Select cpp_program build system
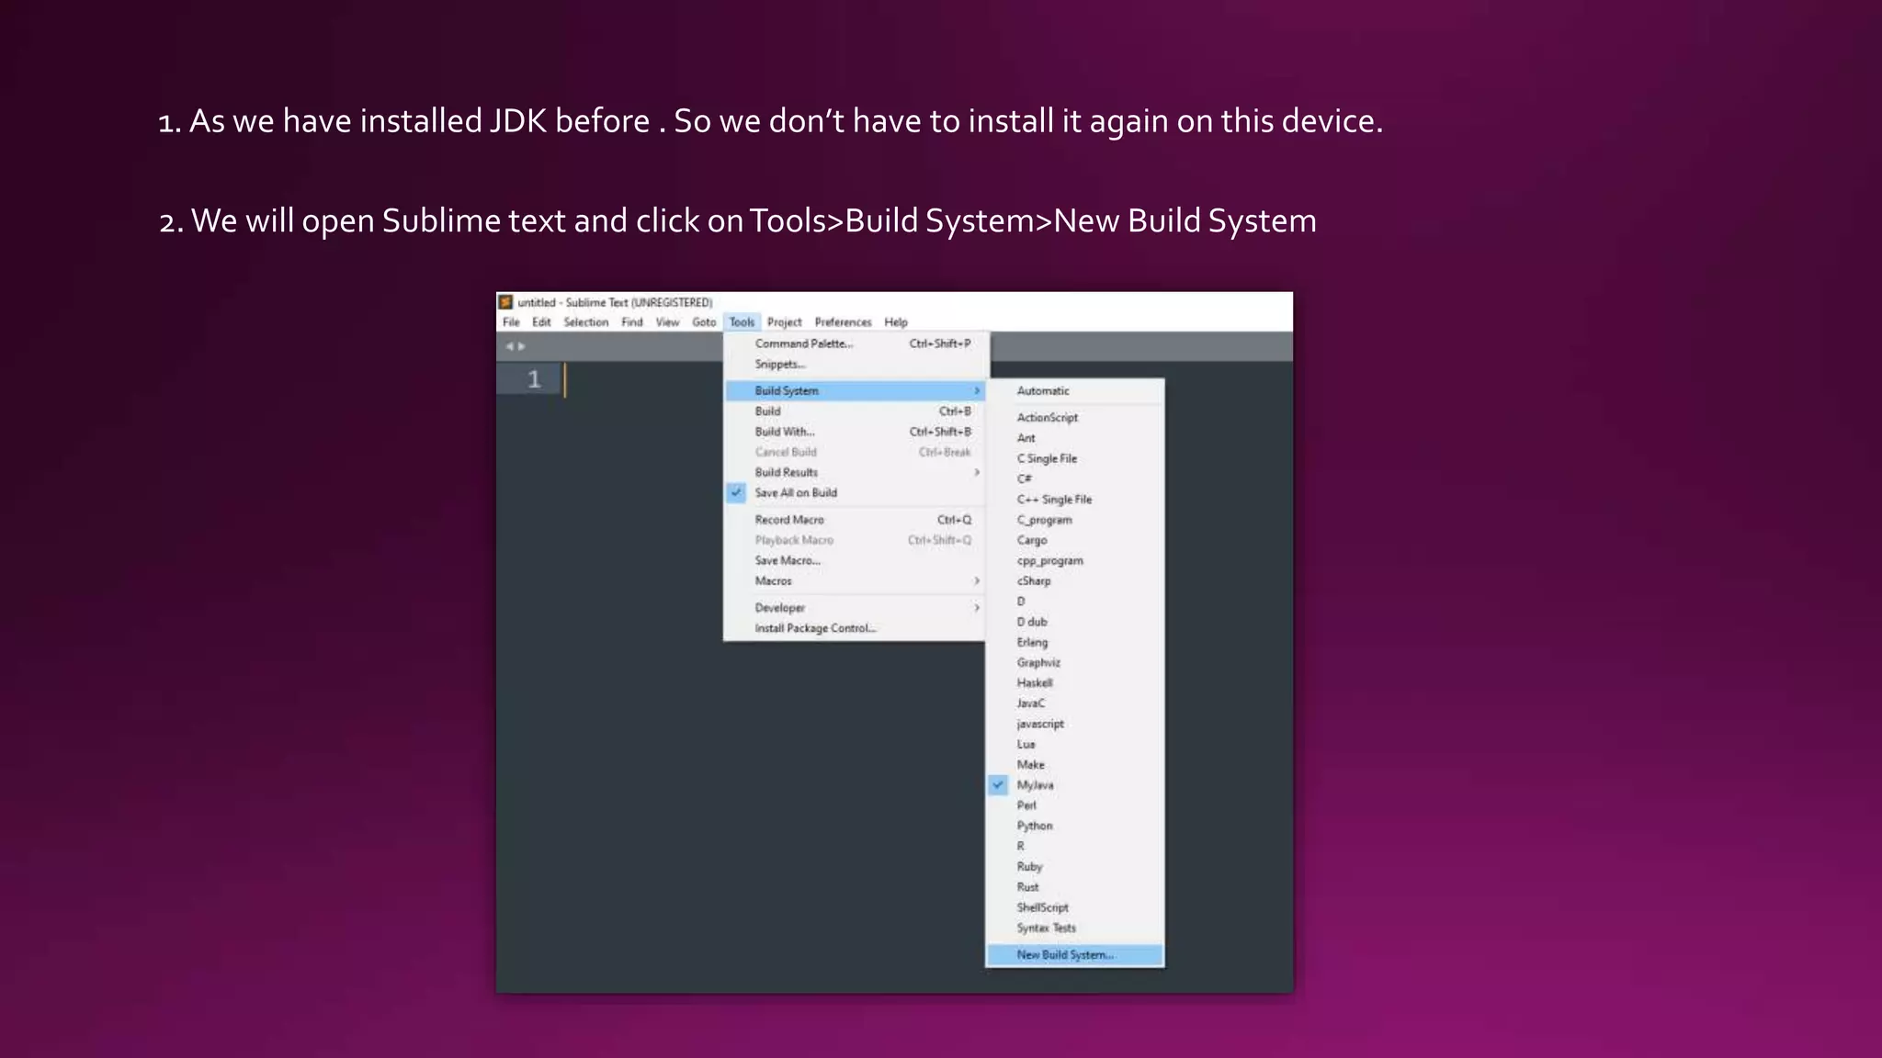This screenshot has height=1058, width=1882. point(1075,560)
